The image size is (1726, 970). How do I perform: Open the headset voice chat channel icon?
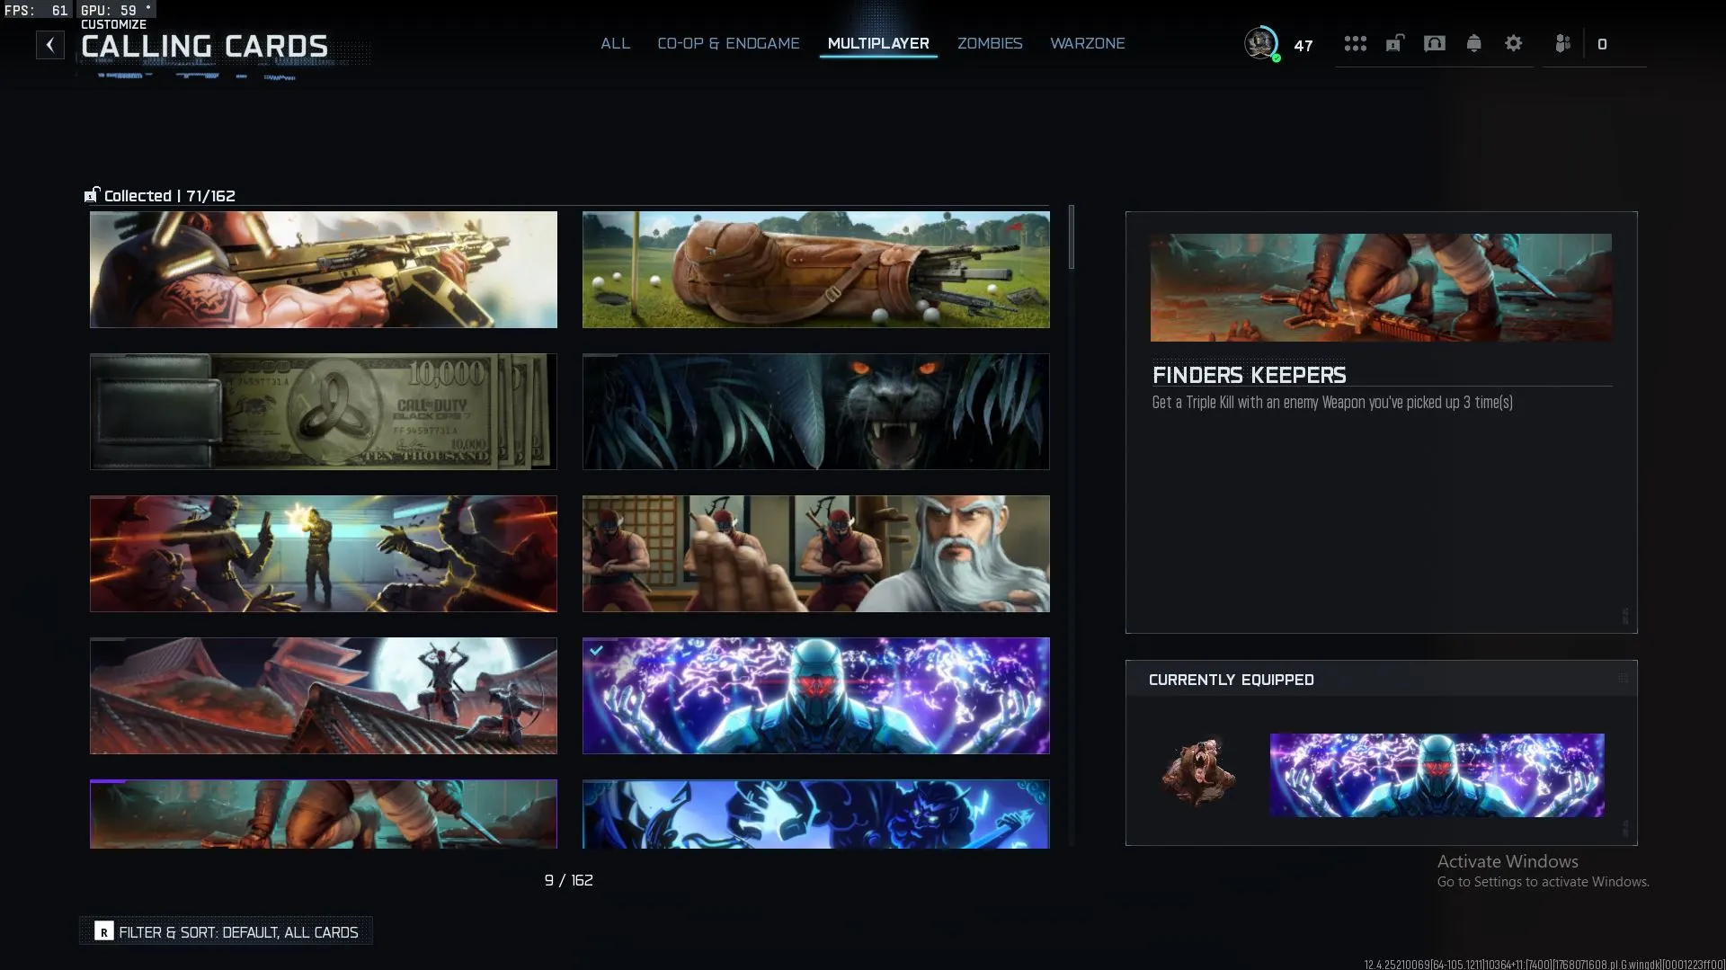click(1435, 43)
